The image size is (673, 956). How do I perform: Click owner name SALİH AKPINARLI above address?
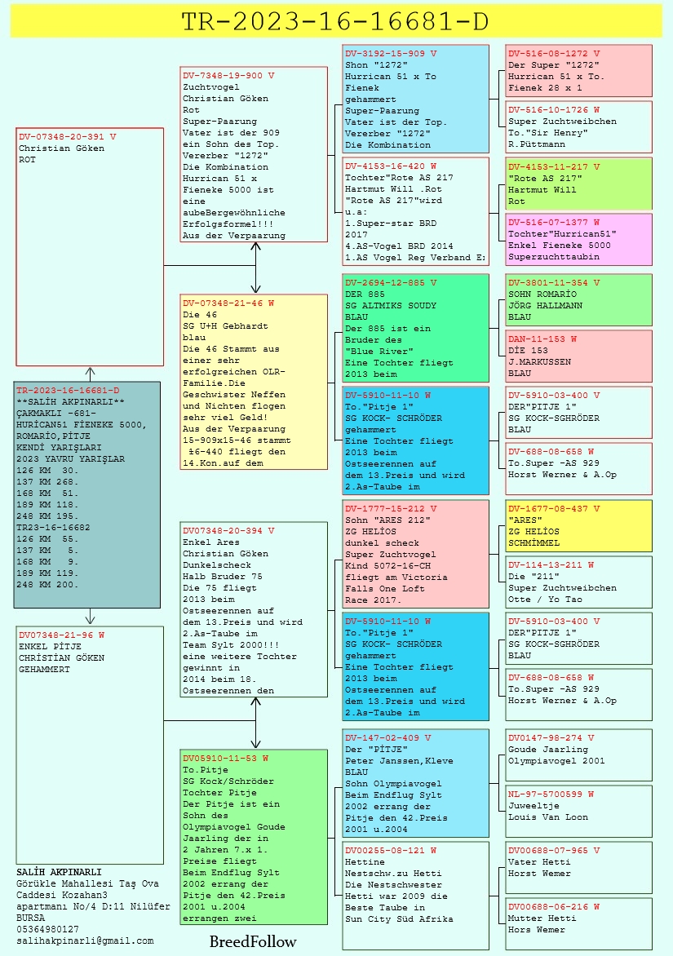[59, 872]
